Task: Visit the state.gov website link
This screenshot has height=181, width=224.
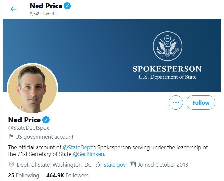Action: tap(115, 165)
